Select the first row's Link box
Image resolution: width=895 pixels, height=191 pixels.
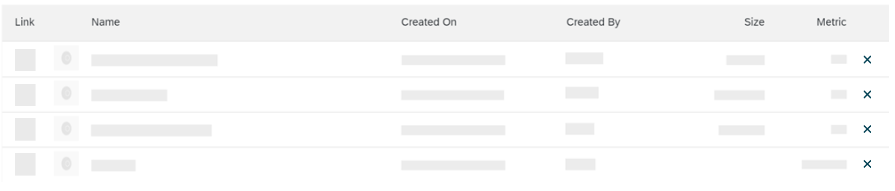point(25,60)
